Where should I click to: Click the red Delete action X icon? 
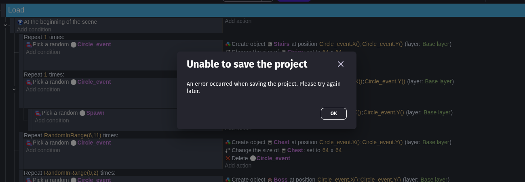(228, 159)
